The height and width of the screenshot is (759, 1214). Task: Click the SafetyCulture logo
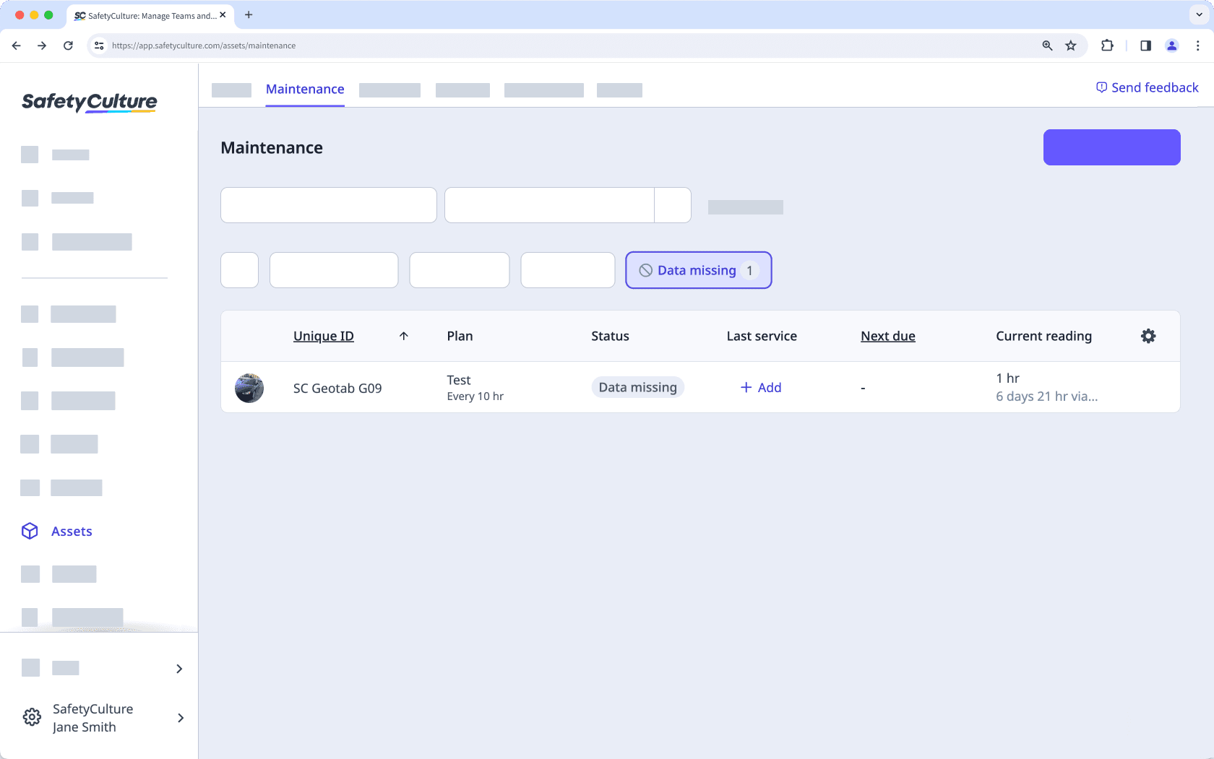pos(88,102)
